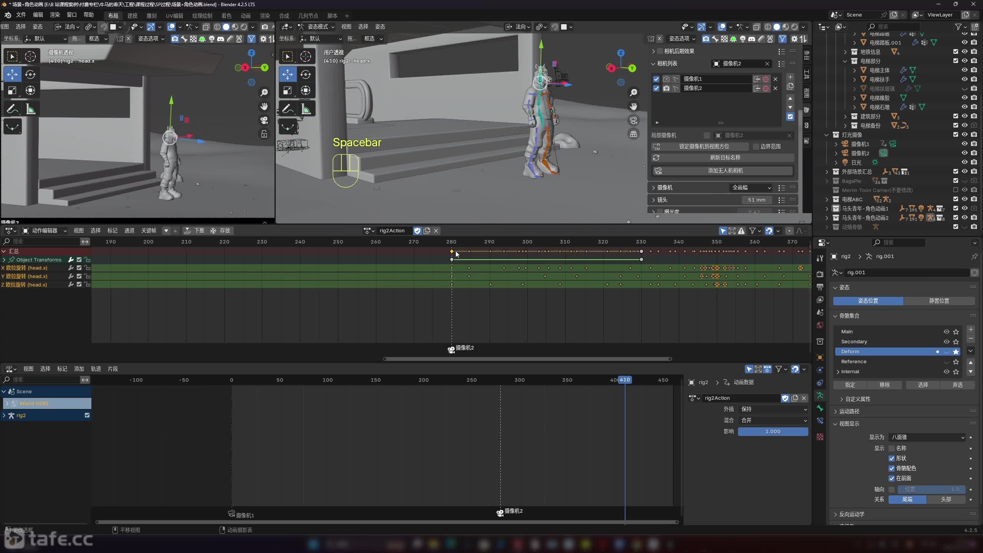Image resolution: width=983 pixels, height=553 pixels.
Task: Click the 摄像机2 marker in action editor
Action: [x=452, y=349]
